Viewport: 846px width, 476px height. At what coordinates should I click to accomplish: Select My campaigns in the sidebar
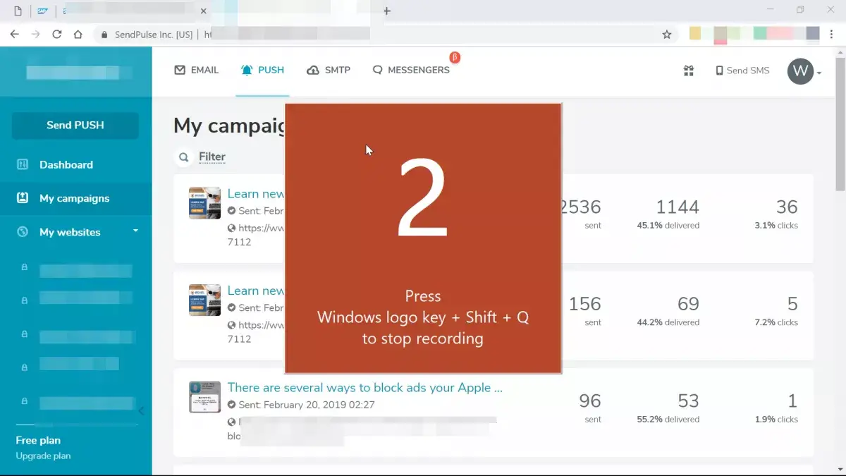[75, 198]
